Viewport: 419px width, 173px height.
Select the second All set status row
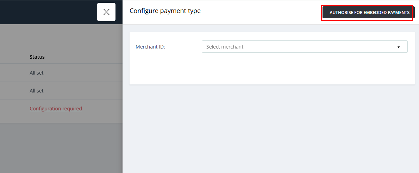[61, 91]
